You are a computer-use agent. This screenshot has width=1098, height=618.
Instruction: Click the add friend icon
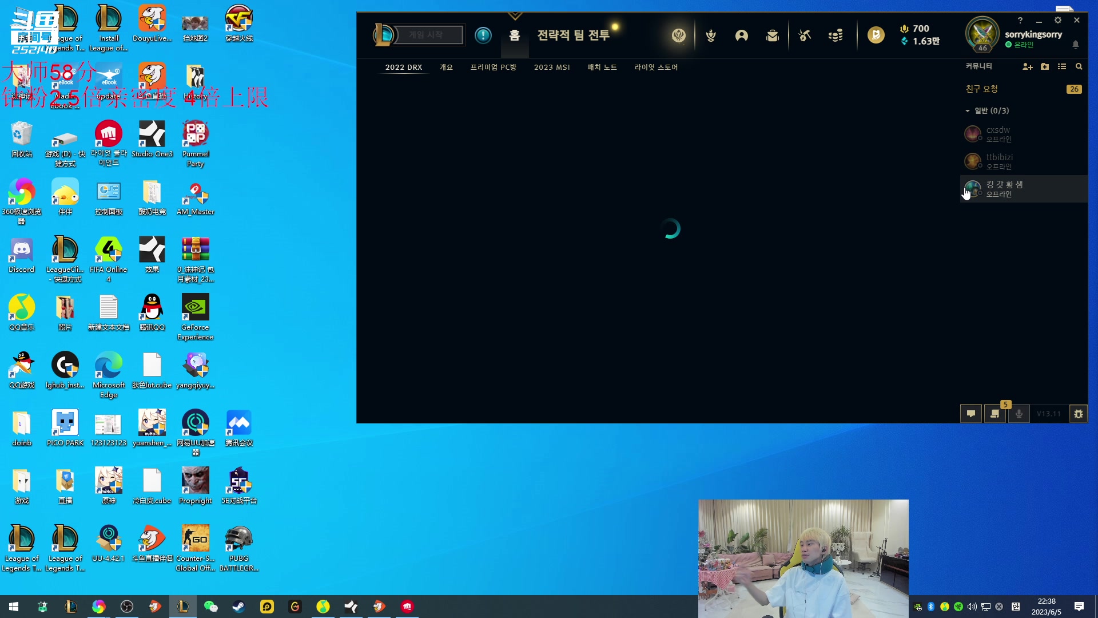click(1027, 67)
